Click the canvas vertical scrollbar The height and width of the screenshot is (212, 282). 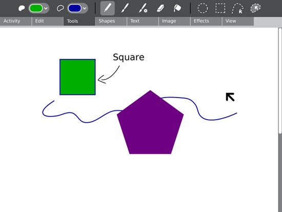coord(280,81)
